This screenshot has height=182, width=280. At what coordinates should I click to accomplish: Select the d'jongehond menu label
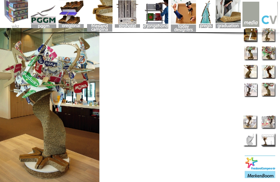tap(155, 26)
